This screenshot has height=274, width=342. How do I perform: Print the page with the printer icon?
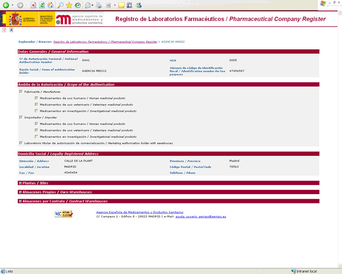pyautogui.click(x=99, y=5)
